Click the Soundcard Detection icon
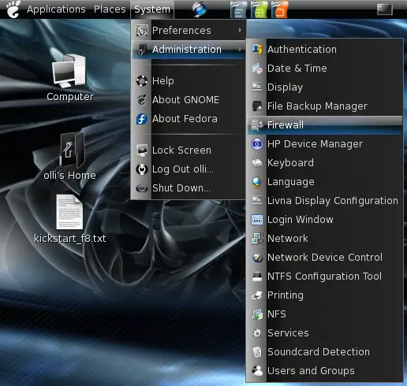This screenshot has height=386, width=407. tap(257, 352)
